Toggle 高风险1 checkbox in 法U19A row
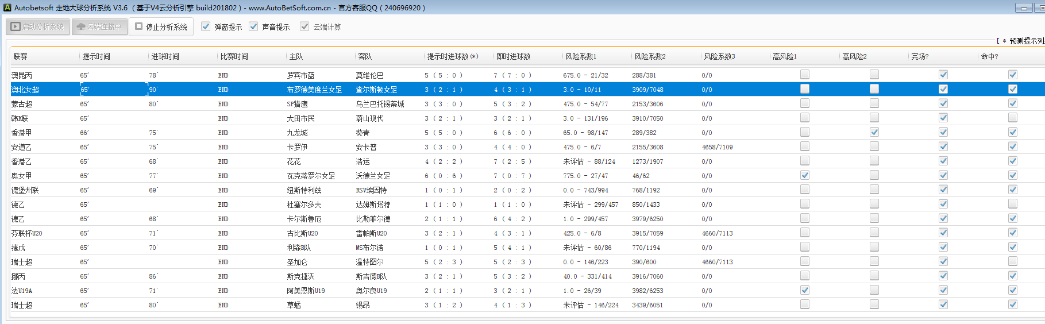This screenshot has width=1045, height=324. point(805,290)
